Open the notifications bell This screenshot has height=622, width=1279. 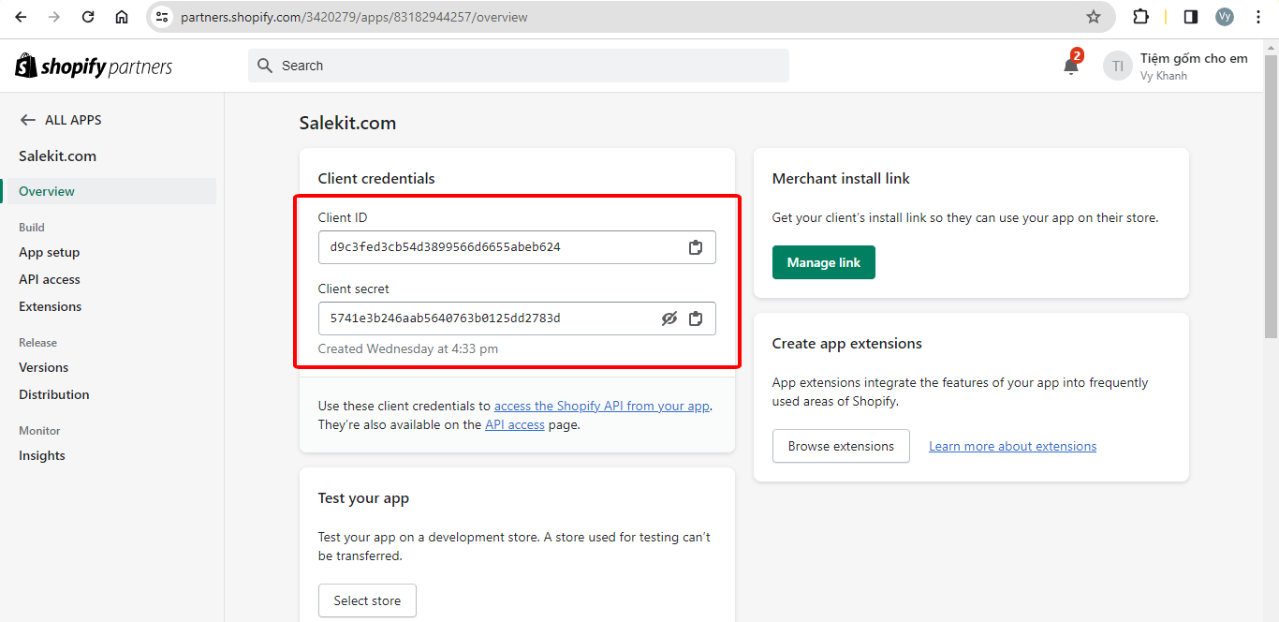[x=1071, y=66]
